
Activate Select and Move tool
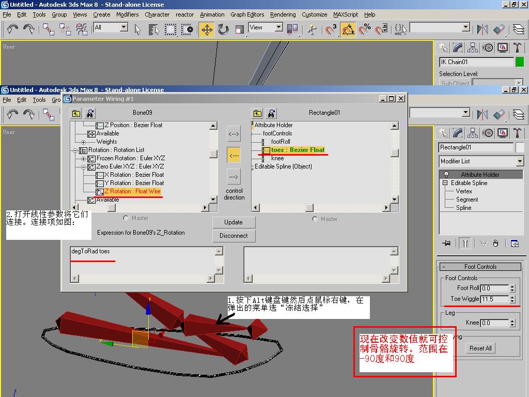(207, 29)
